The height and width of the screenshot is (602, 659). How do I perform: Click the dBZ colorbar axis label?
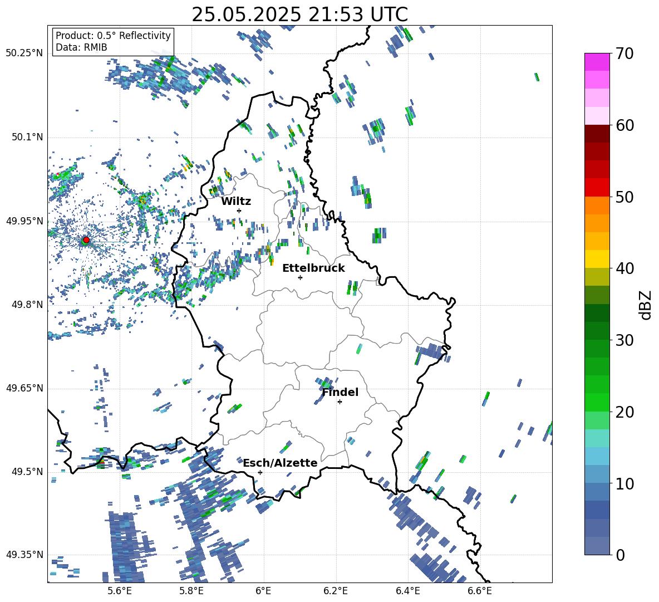(645, 305)
